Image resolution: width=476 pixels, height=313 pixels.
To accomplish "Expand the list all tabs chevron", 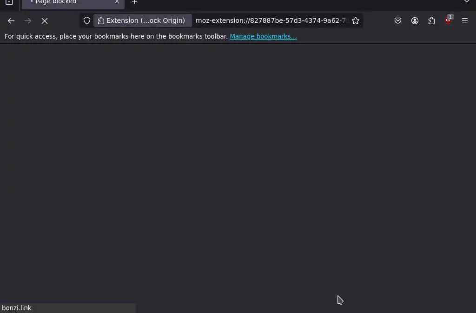I will tap(466, 2).
